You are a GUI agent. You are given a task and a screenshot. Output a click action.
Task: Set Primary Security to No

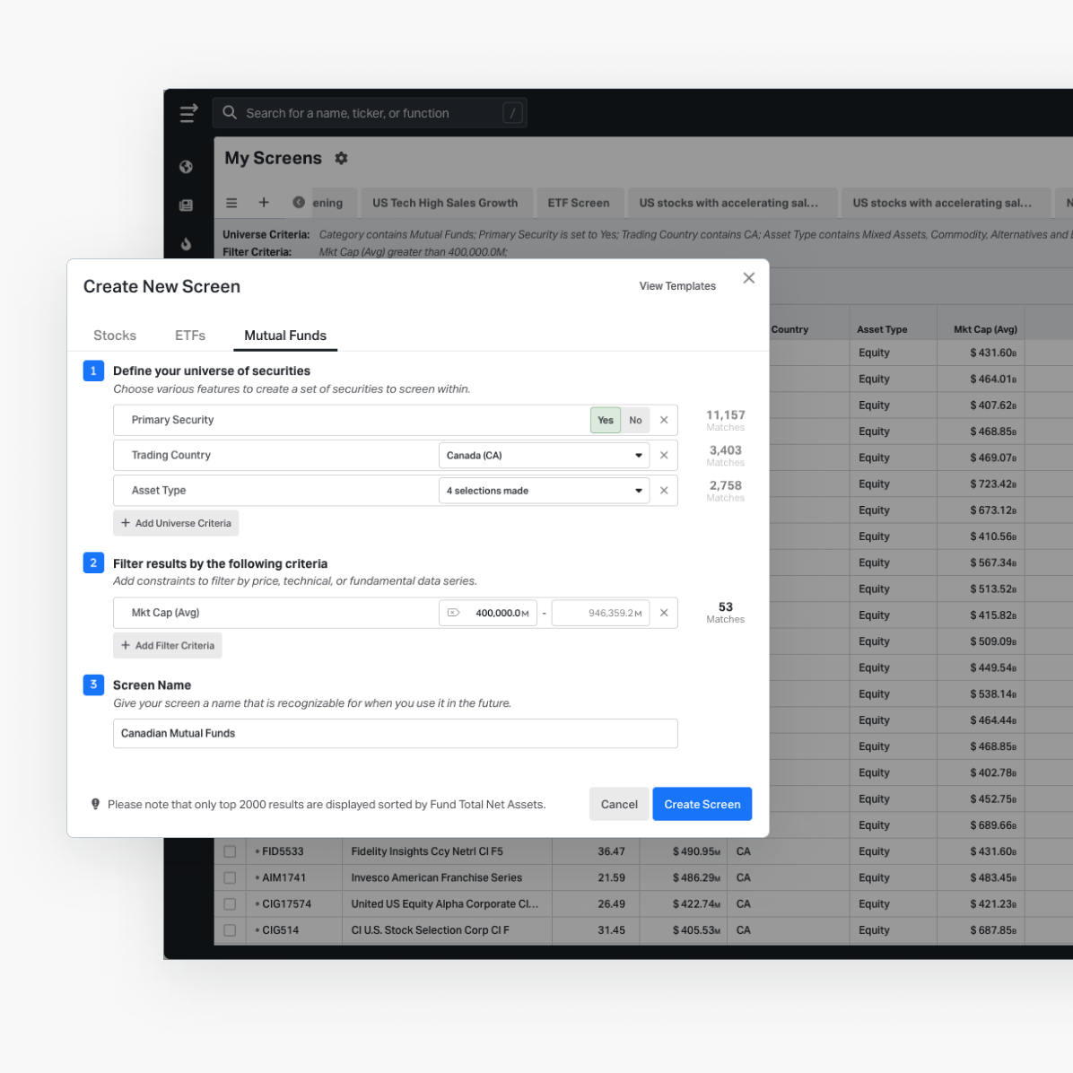[635, 420]
